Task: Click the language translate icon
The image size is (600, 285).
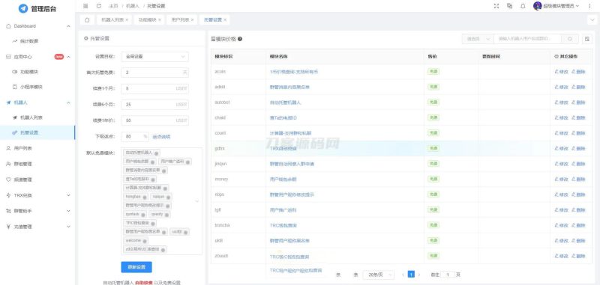Action: 509,6
